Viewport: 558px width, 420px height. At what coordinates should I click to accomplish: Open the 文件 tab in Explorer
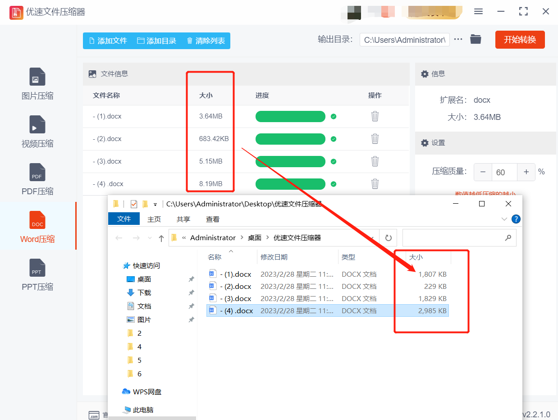coord(124,219)
